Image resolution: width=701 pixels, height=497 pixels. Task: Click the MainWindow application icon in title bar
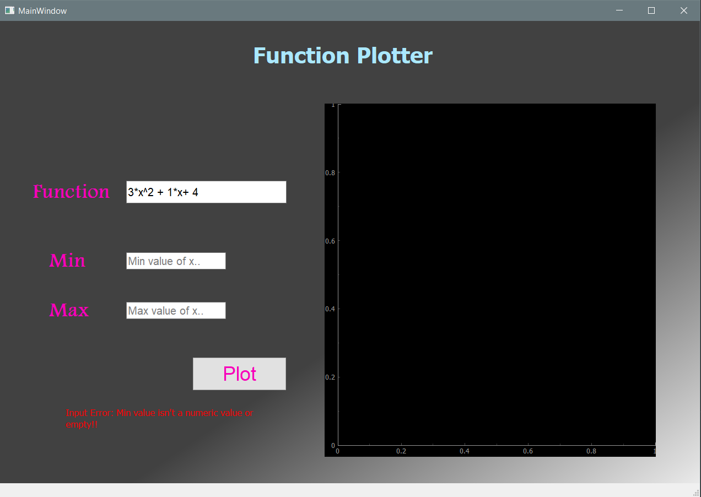(x=9, y=10)
